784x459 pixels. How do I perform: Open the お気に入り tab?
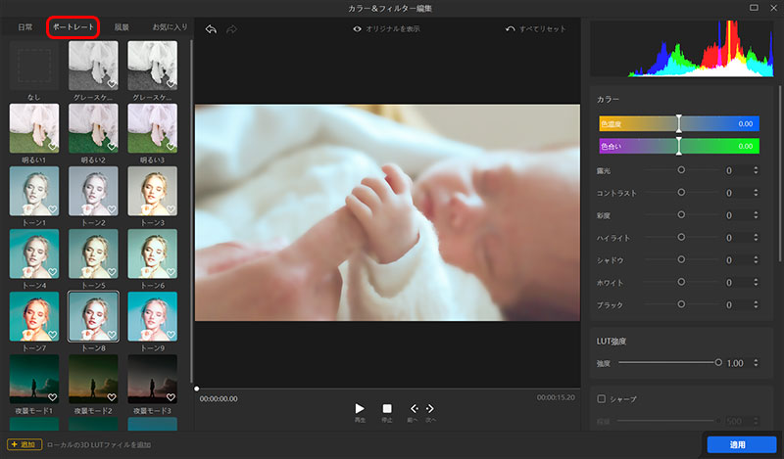170,27
